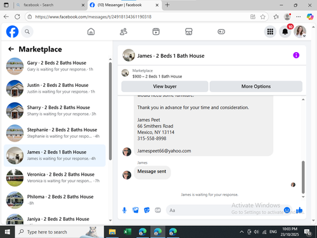Click chat scroll-up arrow

(303, 100)
